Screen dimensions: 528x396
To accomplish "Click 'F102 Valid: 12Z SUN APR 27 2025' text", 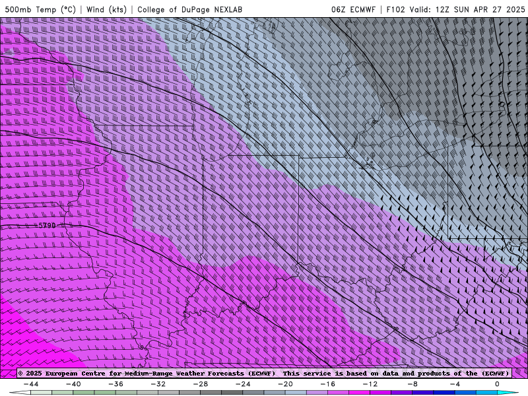I will pyautogui.click(x=455, y=9).
